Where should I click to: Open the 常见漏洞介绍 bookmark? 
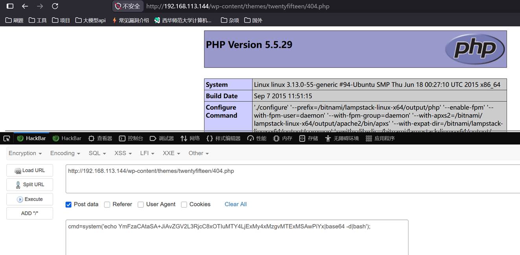130,20
